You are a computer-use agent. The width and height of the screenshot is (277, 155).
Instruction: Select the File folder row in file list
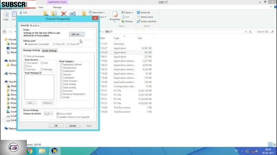[126, 44]
